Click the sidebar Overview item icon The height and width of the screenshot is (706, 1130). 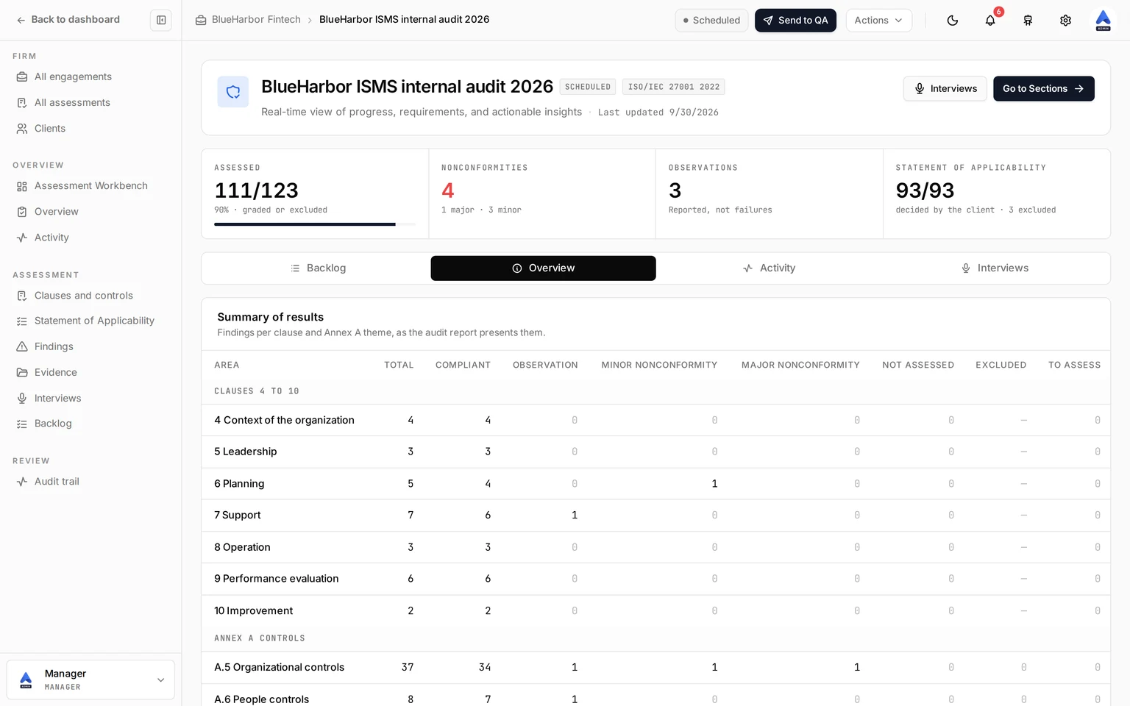pos(22,212)
